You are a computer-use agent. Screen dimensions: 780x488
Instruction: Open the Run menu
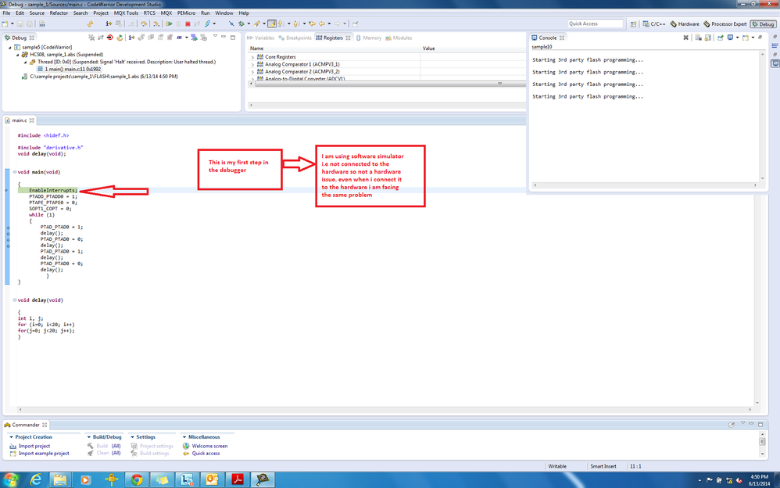tap(205, 13)
